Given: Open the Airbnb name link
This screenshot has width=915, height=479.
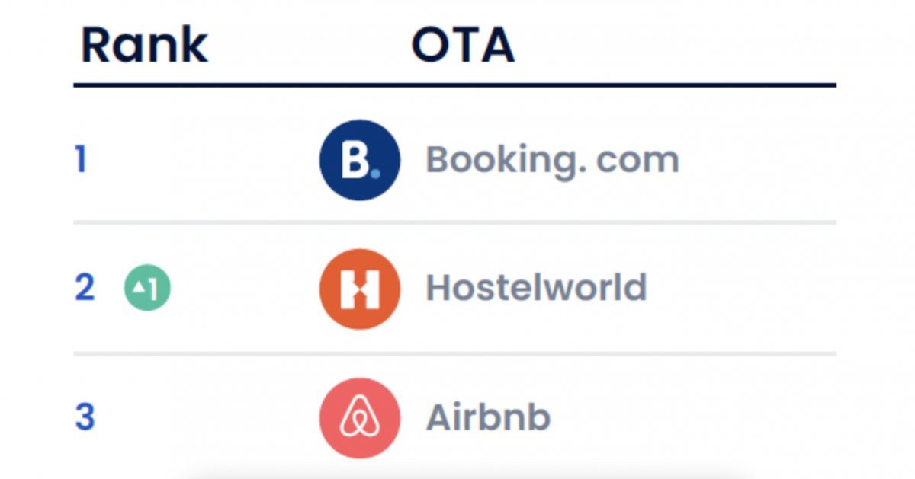Looking at the screenshot, I should pyautogui.click(x=488, y=417).
